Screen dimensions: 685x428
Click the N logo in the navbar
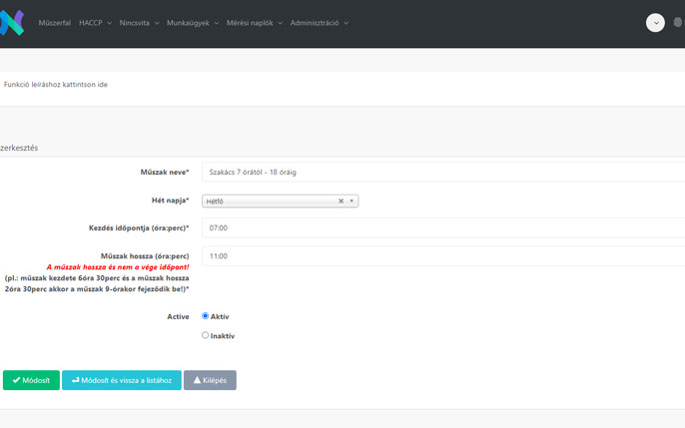click(12, 23)
